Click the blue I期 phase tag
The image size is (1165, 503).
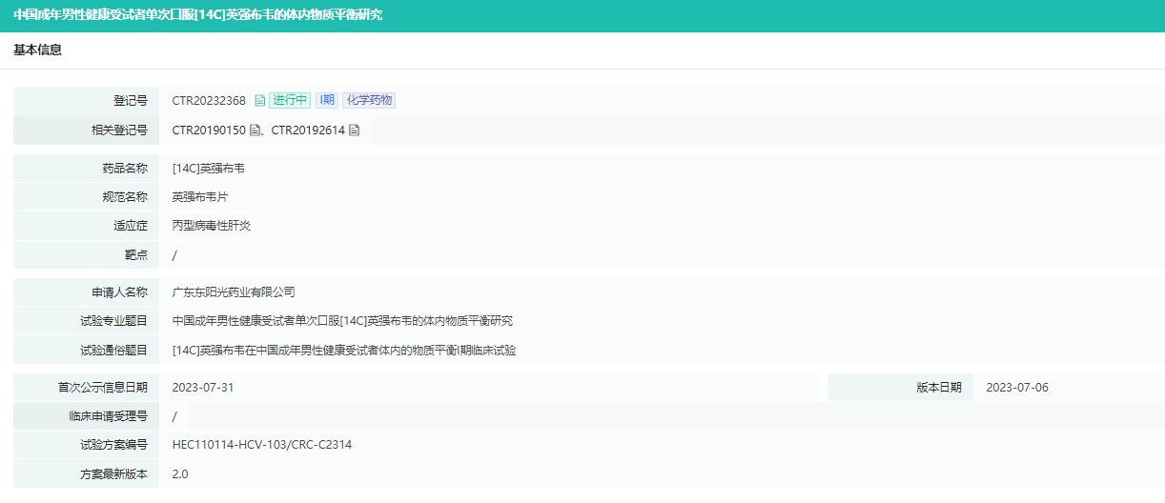326,101
